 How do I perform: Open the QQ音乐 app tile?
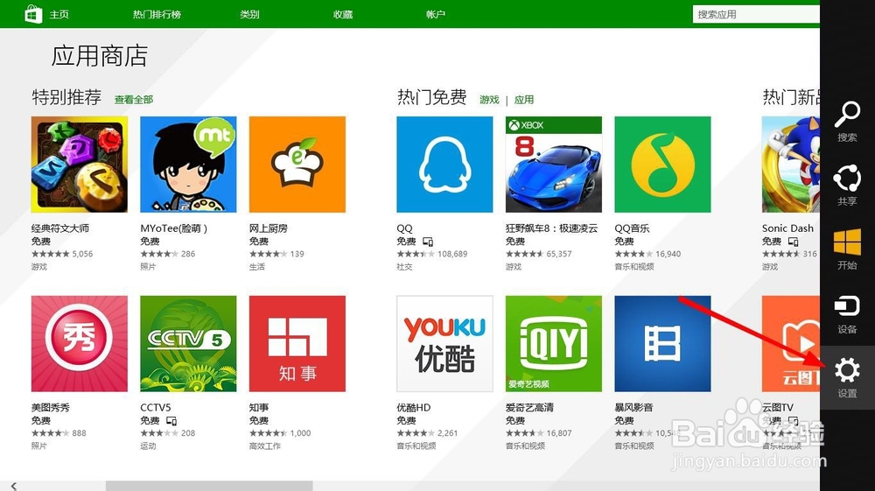tap(662, 164)
